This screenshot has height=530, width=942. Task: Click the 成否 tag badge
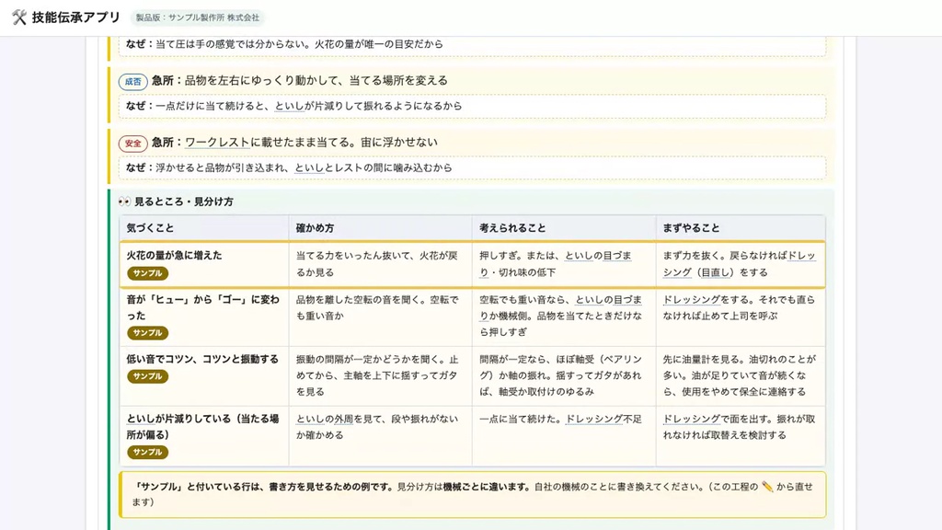tap(132, 81)
